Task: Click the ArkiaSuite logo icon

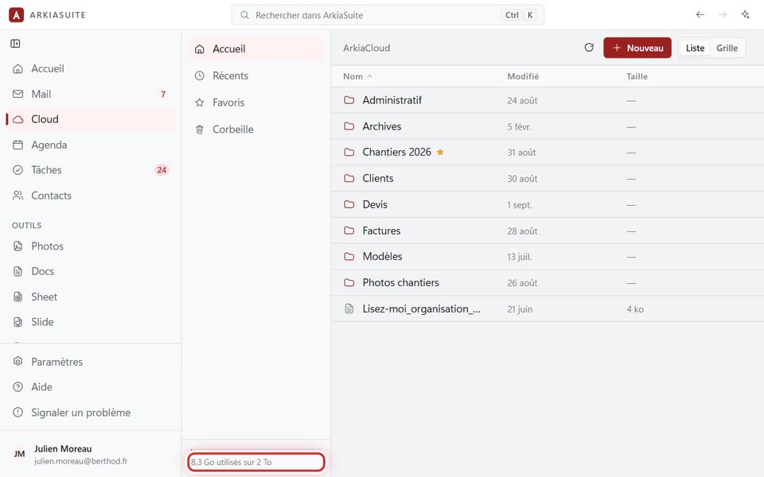Action: tap(16, 15)
